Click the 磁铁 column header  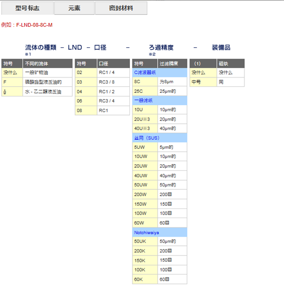231,64
